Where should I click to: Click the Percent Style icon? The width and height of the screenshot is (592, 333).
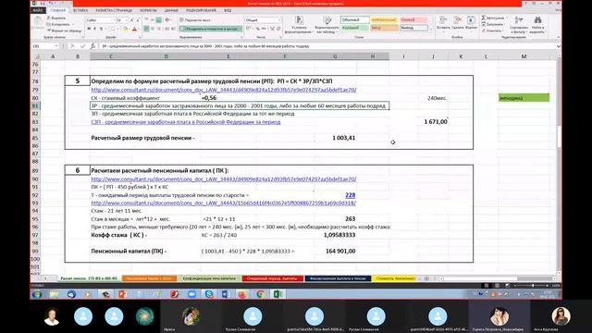pyautogui.click(x=257, y=29)
